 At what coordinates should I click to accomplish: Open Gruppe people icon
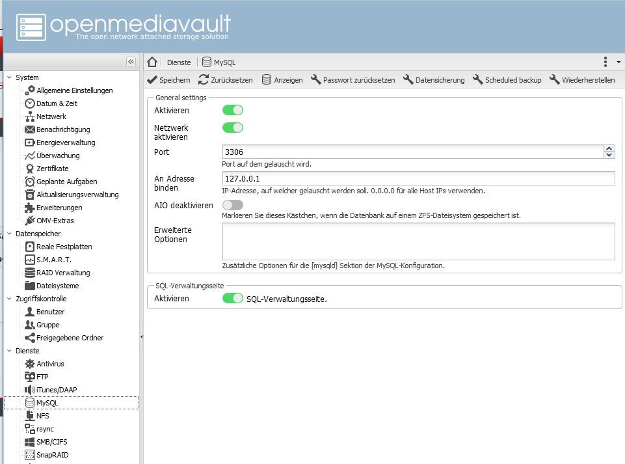(x=30, y=325)
